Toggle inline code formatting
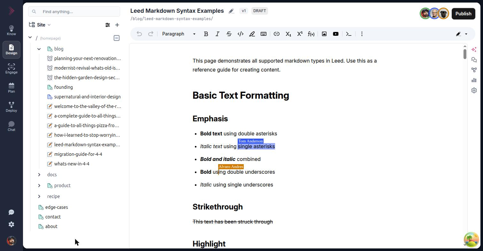 pos(241,34)
